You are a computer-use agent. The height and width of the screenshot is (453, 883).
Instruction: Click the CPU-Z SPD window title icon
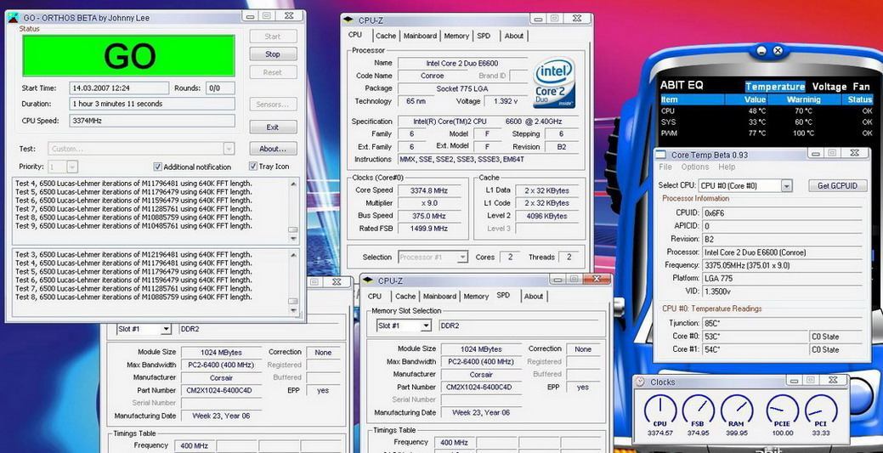[368, 280]
